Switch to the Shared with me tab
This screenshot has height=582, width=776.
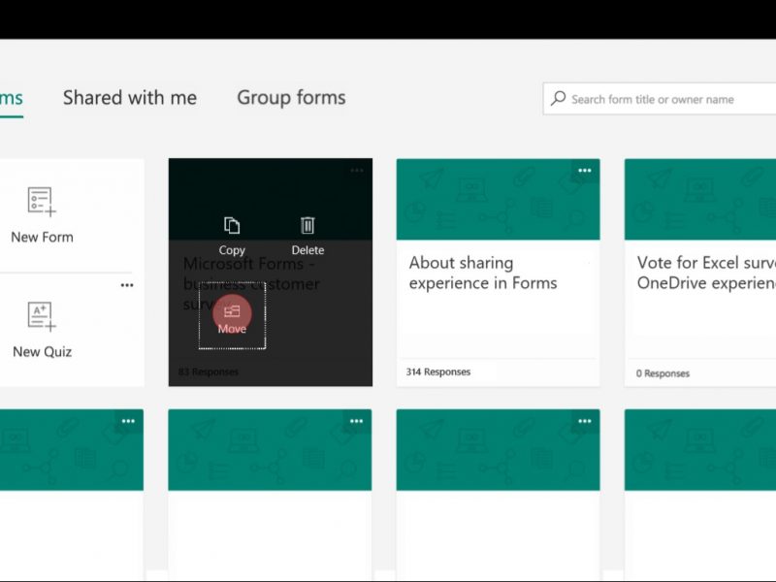(130, 98)
